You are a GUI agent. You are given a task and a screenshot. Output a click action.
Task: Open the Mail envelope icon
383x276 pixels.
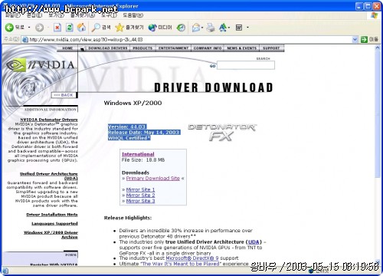pos(196,28)
